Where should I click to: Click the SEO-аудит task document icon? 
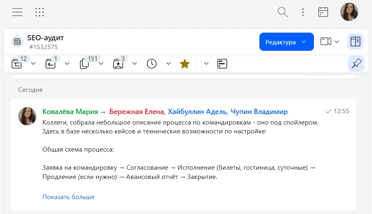point(17,42)
